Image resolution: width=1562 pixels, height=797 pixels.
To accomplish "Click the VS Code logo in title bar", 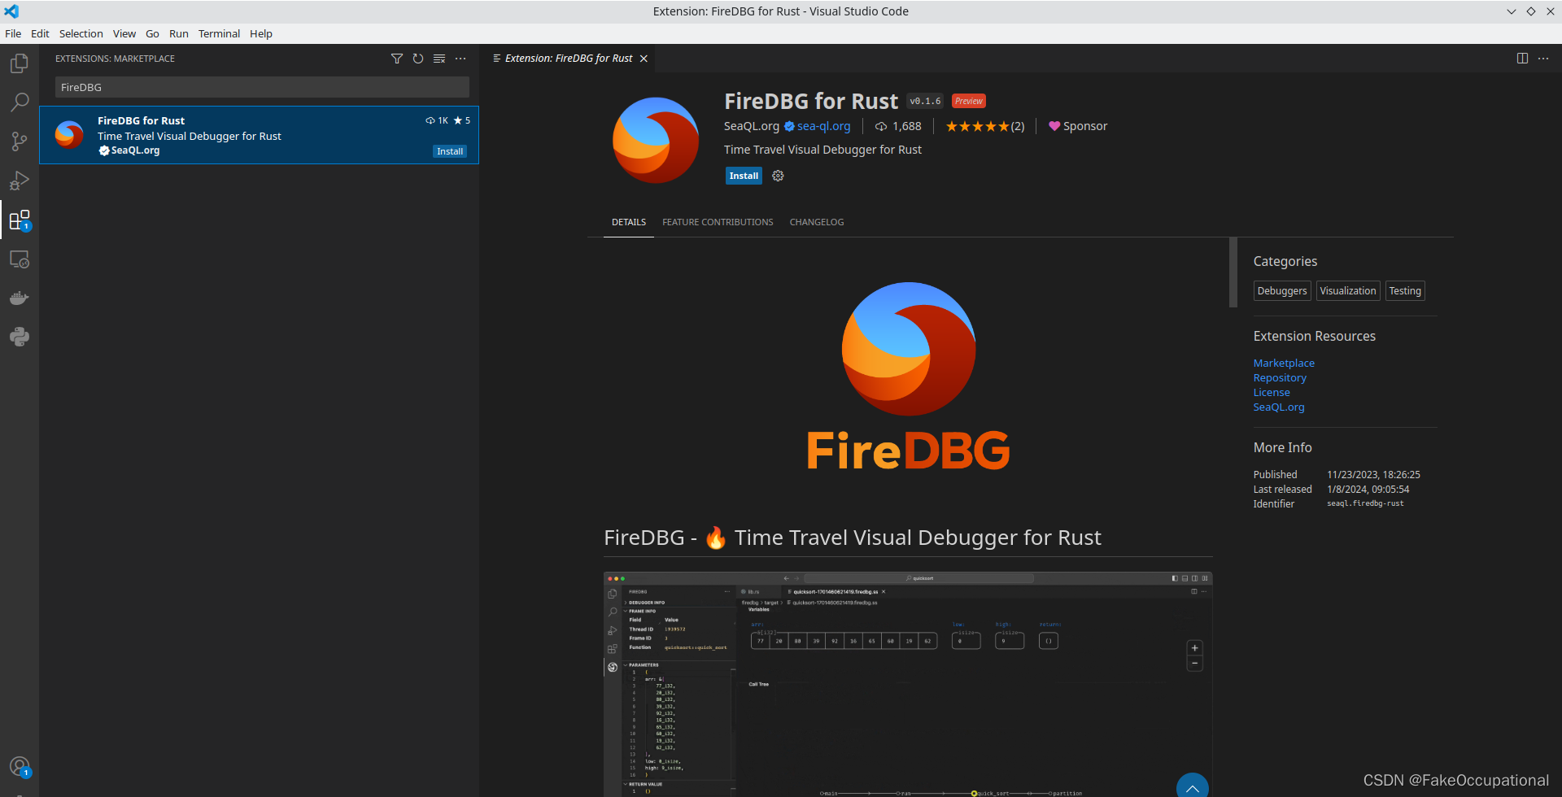I will (x=11, y=11).
